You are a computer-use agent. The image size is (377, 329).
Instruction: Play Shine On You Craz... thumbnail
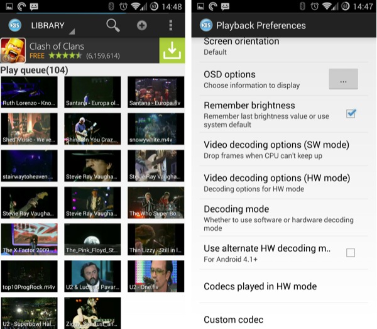point(92,129)
